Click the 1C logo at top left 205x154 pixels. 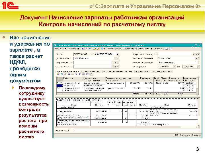10,5
